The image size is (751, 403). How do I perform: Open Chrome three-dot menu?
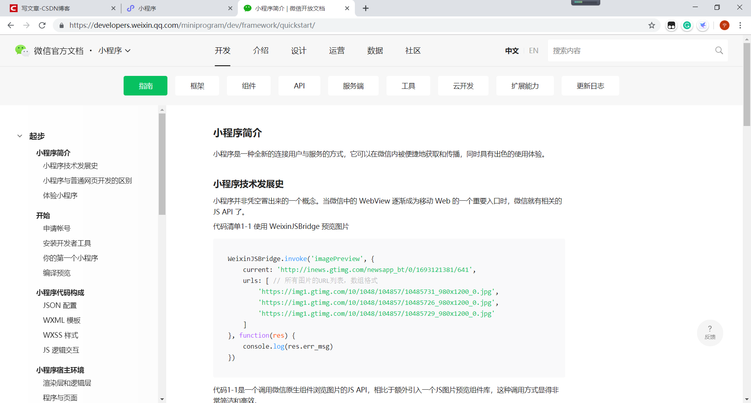pos(740,25)
